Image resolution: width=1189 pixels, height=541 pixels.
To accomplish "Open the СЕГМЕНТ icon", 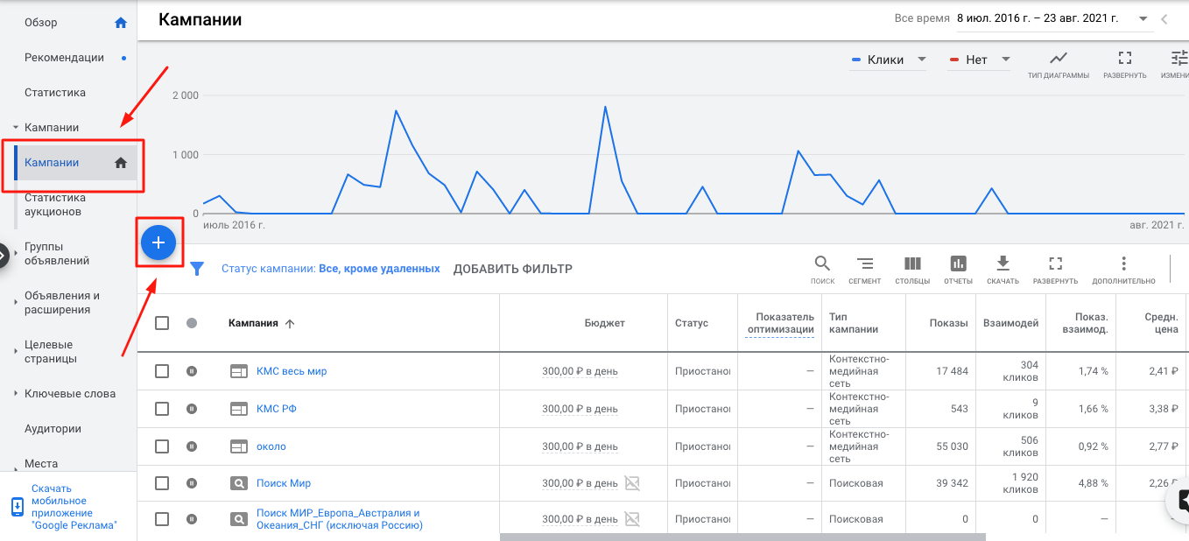I will coord(865,263).
